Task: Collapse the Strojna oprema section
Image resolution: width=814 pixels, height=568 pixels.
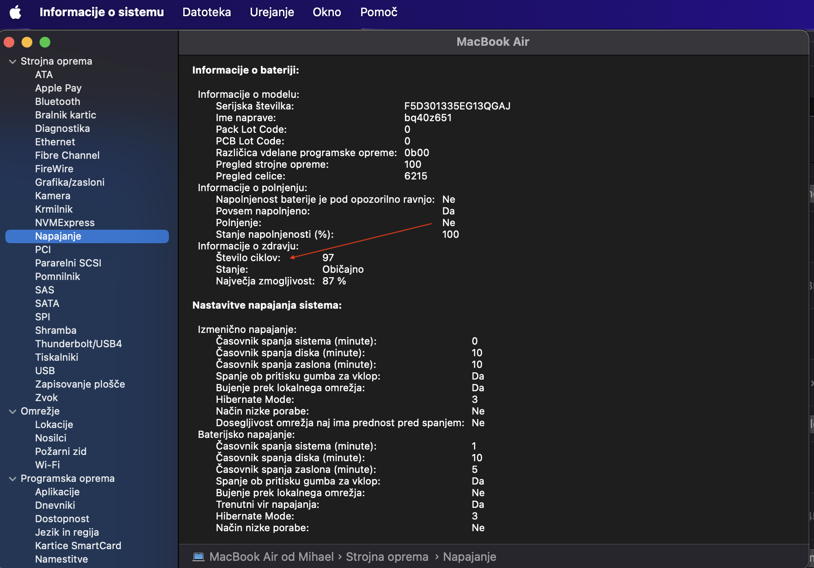Action: pos(13,61)
